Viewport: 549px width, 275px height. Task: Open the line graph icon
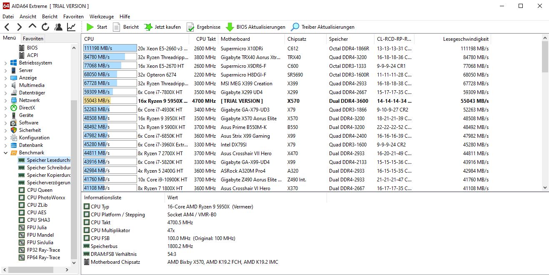[x=71, y=27]
